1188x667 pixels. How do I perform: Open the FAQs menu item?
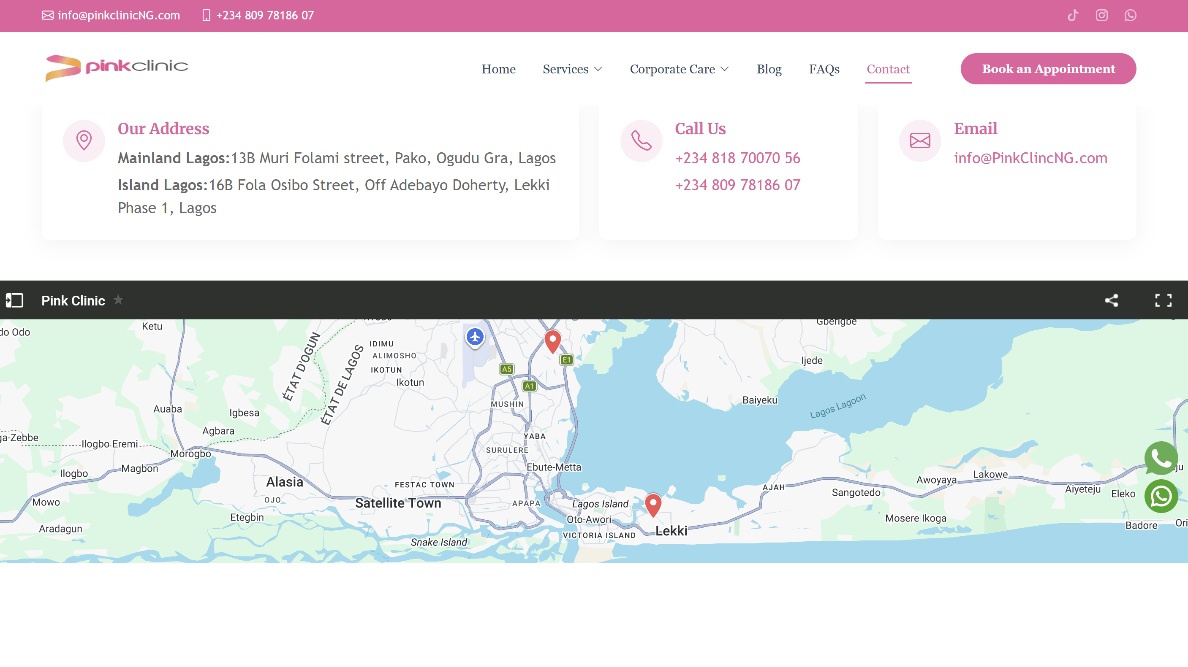tap(824, 69)
